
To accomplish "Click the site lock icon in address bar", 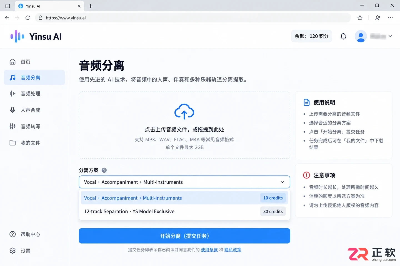I will coord(41,18).
